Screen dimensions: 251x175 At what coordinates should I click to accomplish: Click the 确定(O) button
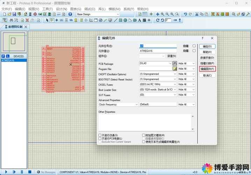pos(207,46)
